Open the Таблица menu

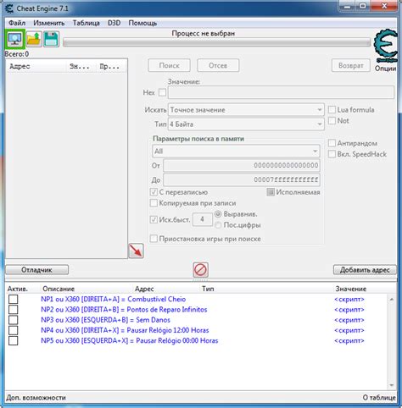coord(86,23)
